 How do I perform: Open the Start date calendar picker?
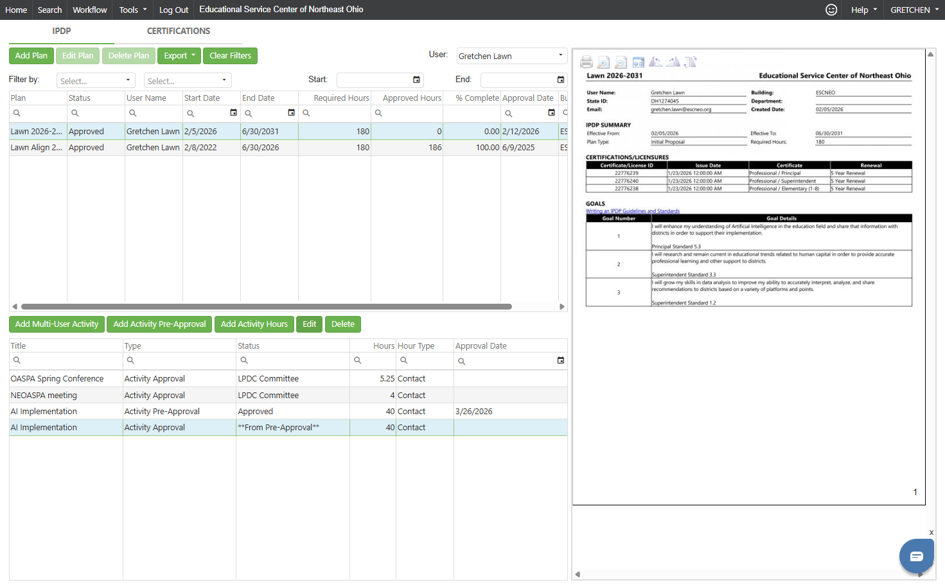tap(416, 80)
